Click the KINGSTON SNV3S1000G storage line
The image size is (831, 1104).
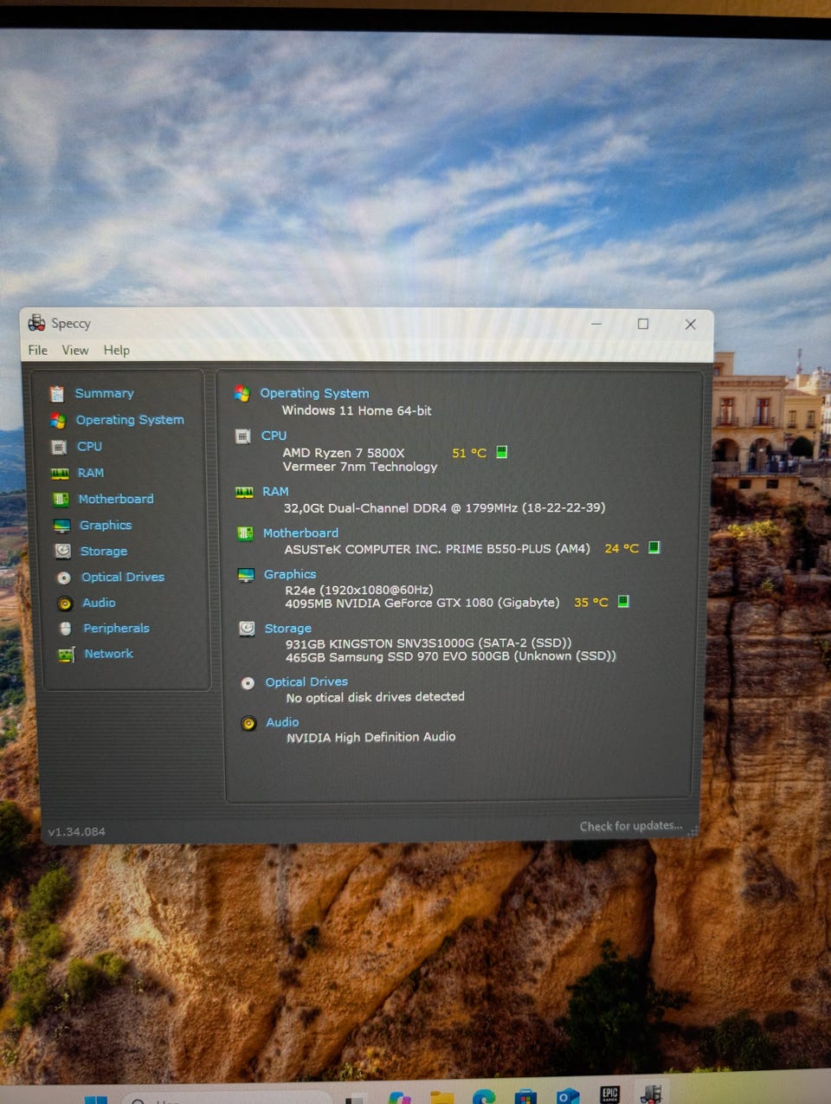click(428, 643)
